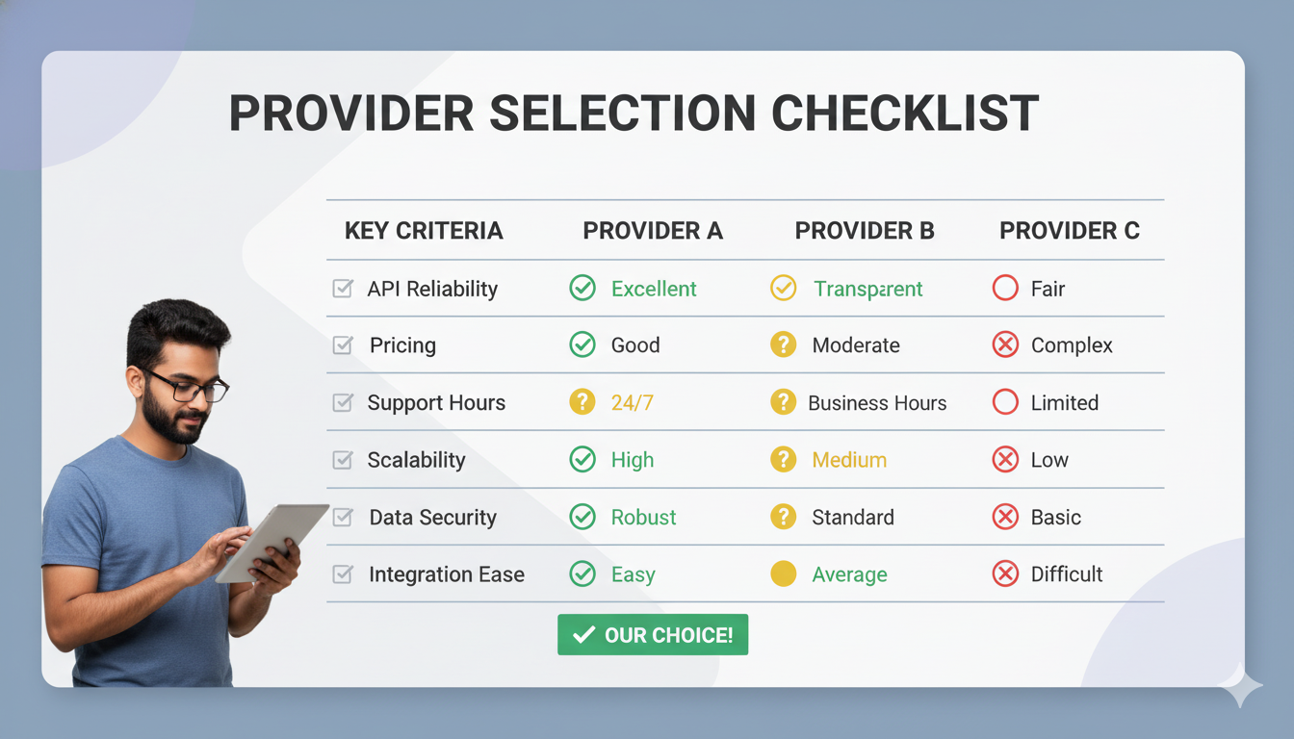1294x739 pixels.
Task: Click red X icon beside Difficult
Action: click(x=1005, y=574)
